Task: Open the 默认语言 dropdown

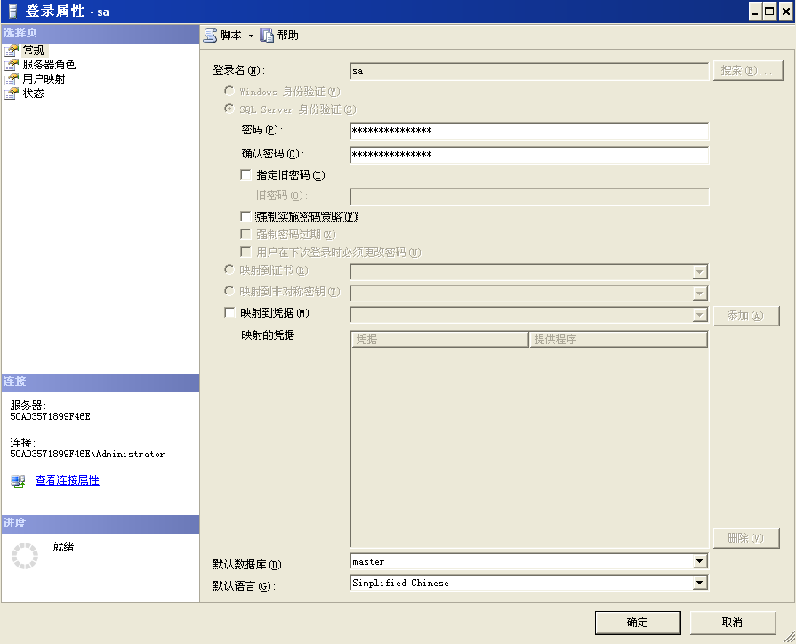Action: tap(702, 583)
